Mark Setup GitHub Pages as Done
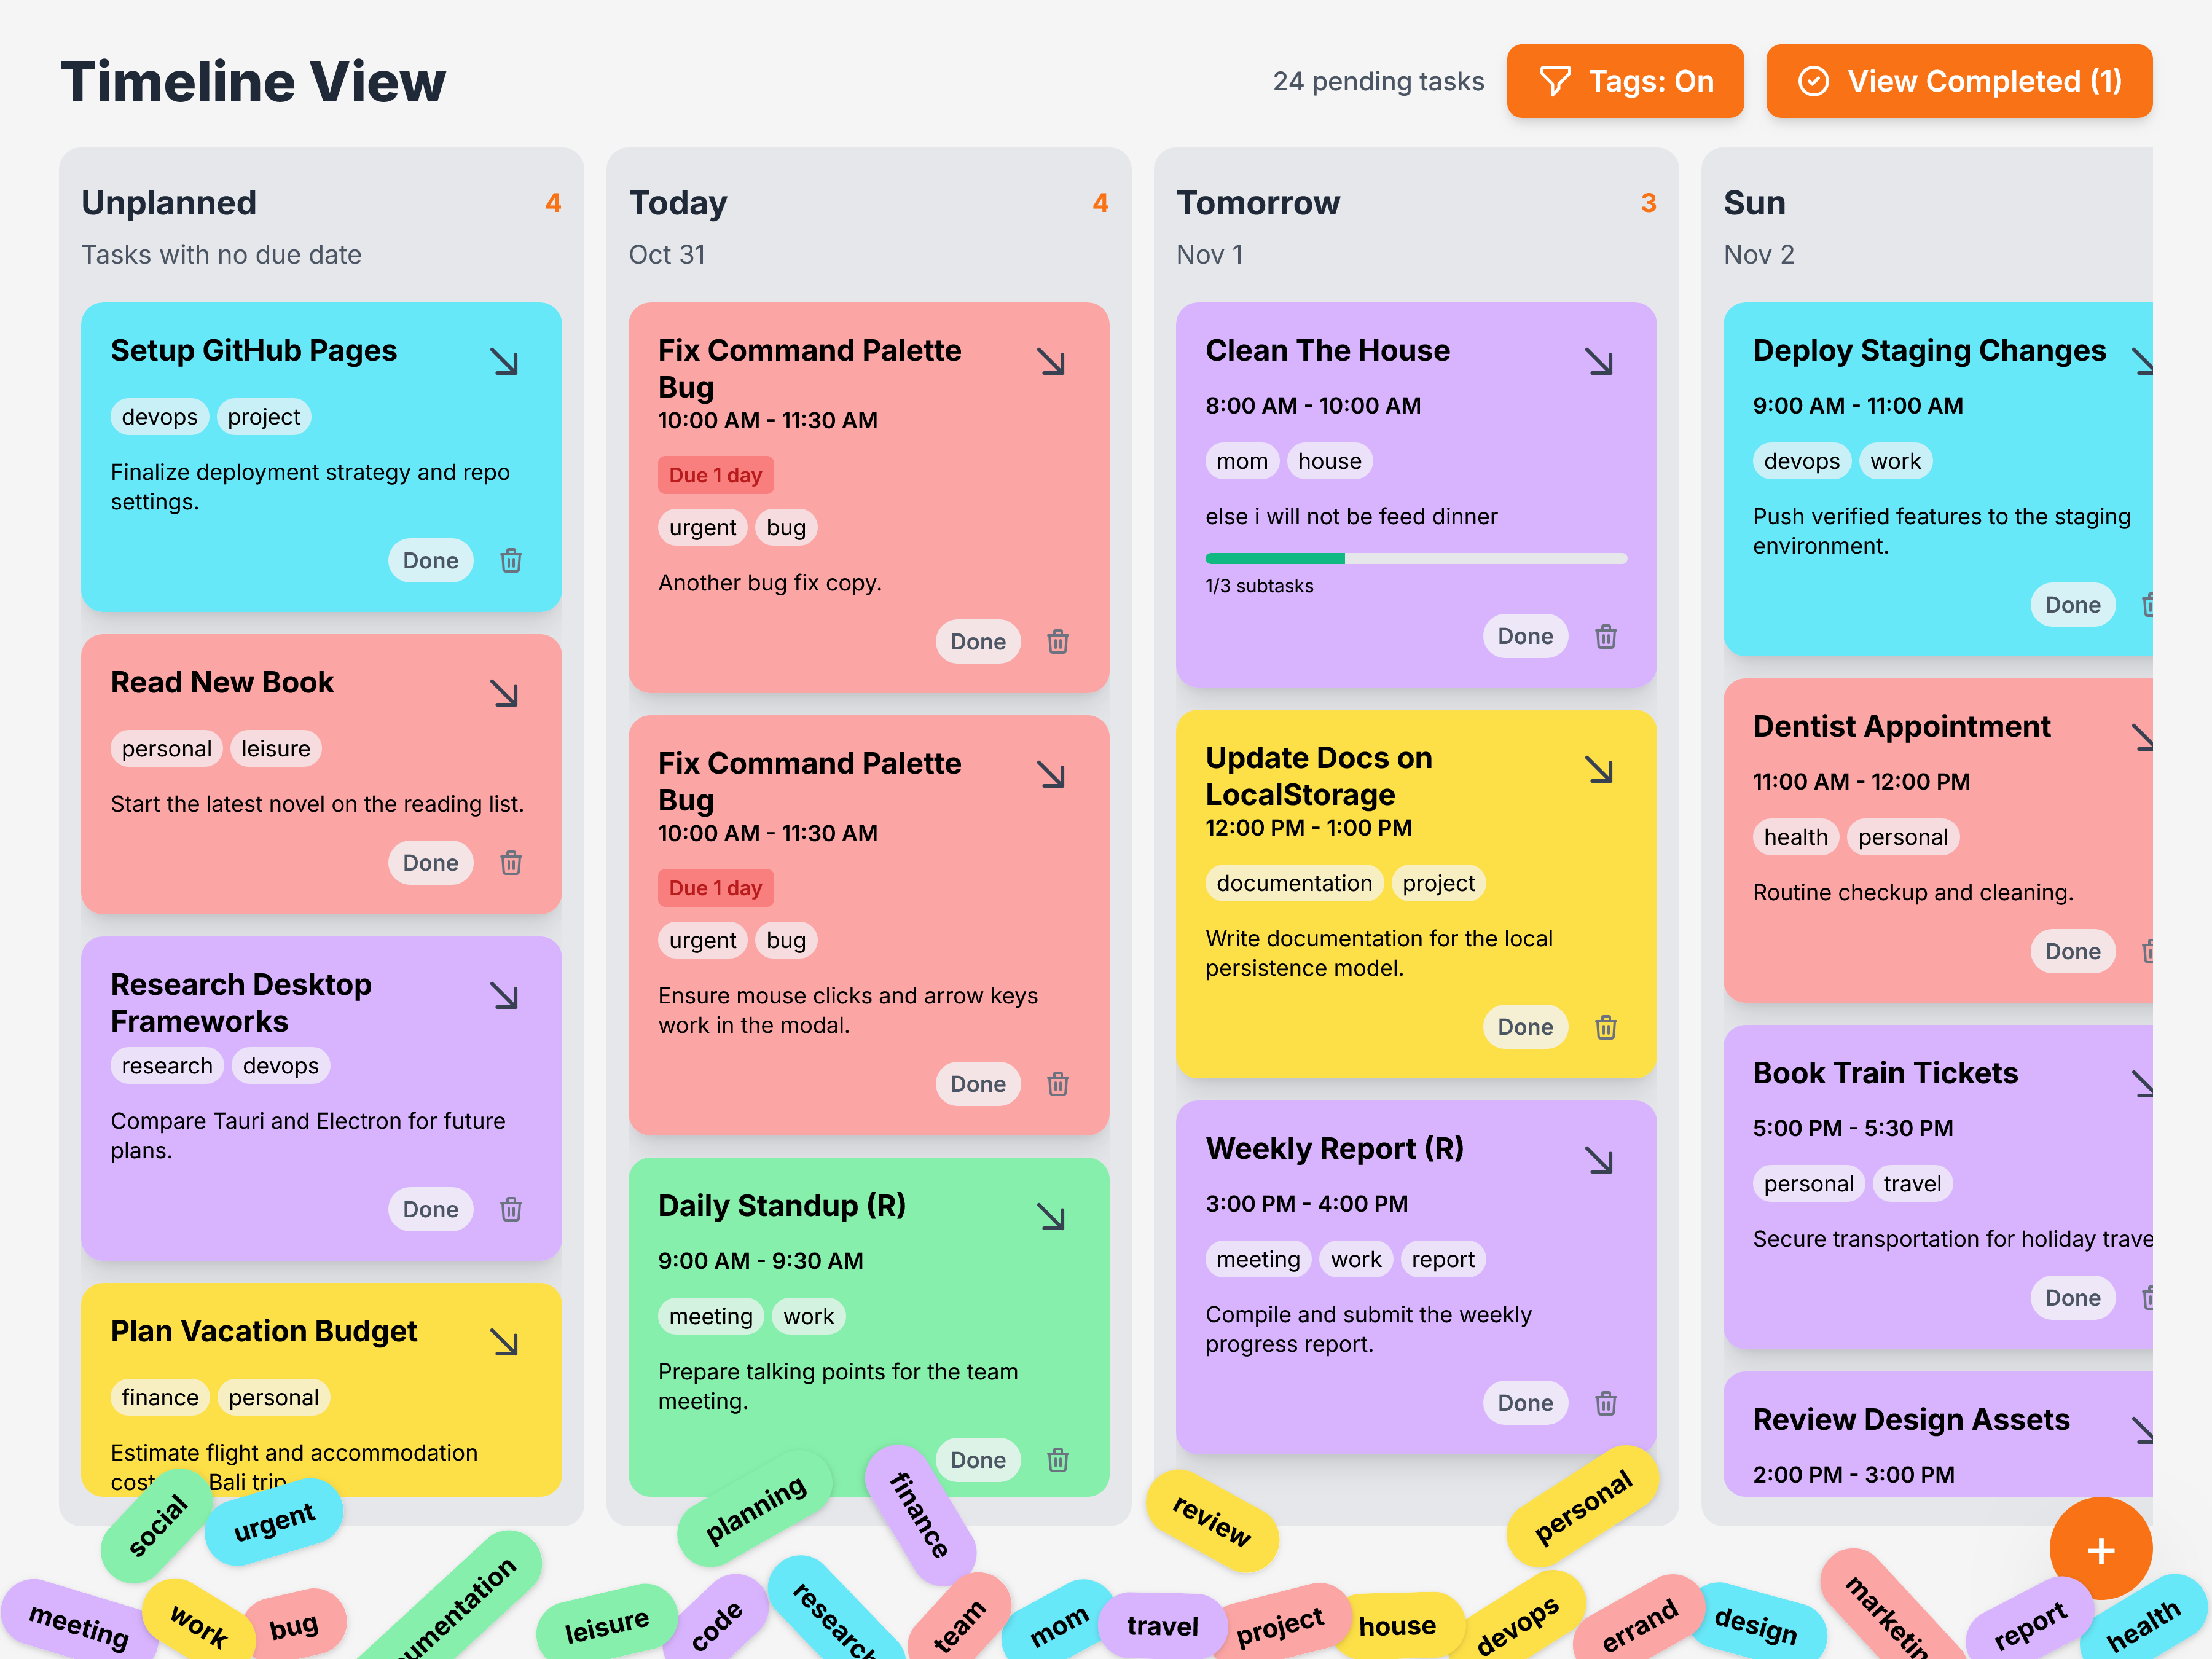The height and width of the screenshot is (1659, 2212). click(430, 561)
